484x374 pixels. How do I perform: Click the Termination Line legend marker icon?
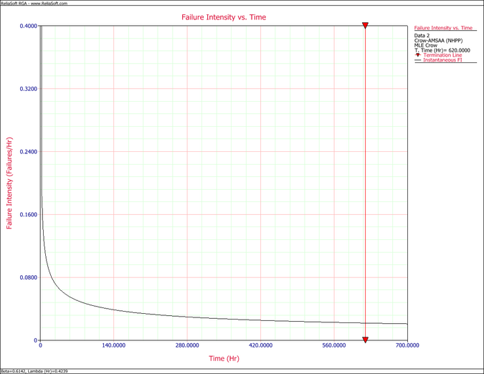pos(418,55)
